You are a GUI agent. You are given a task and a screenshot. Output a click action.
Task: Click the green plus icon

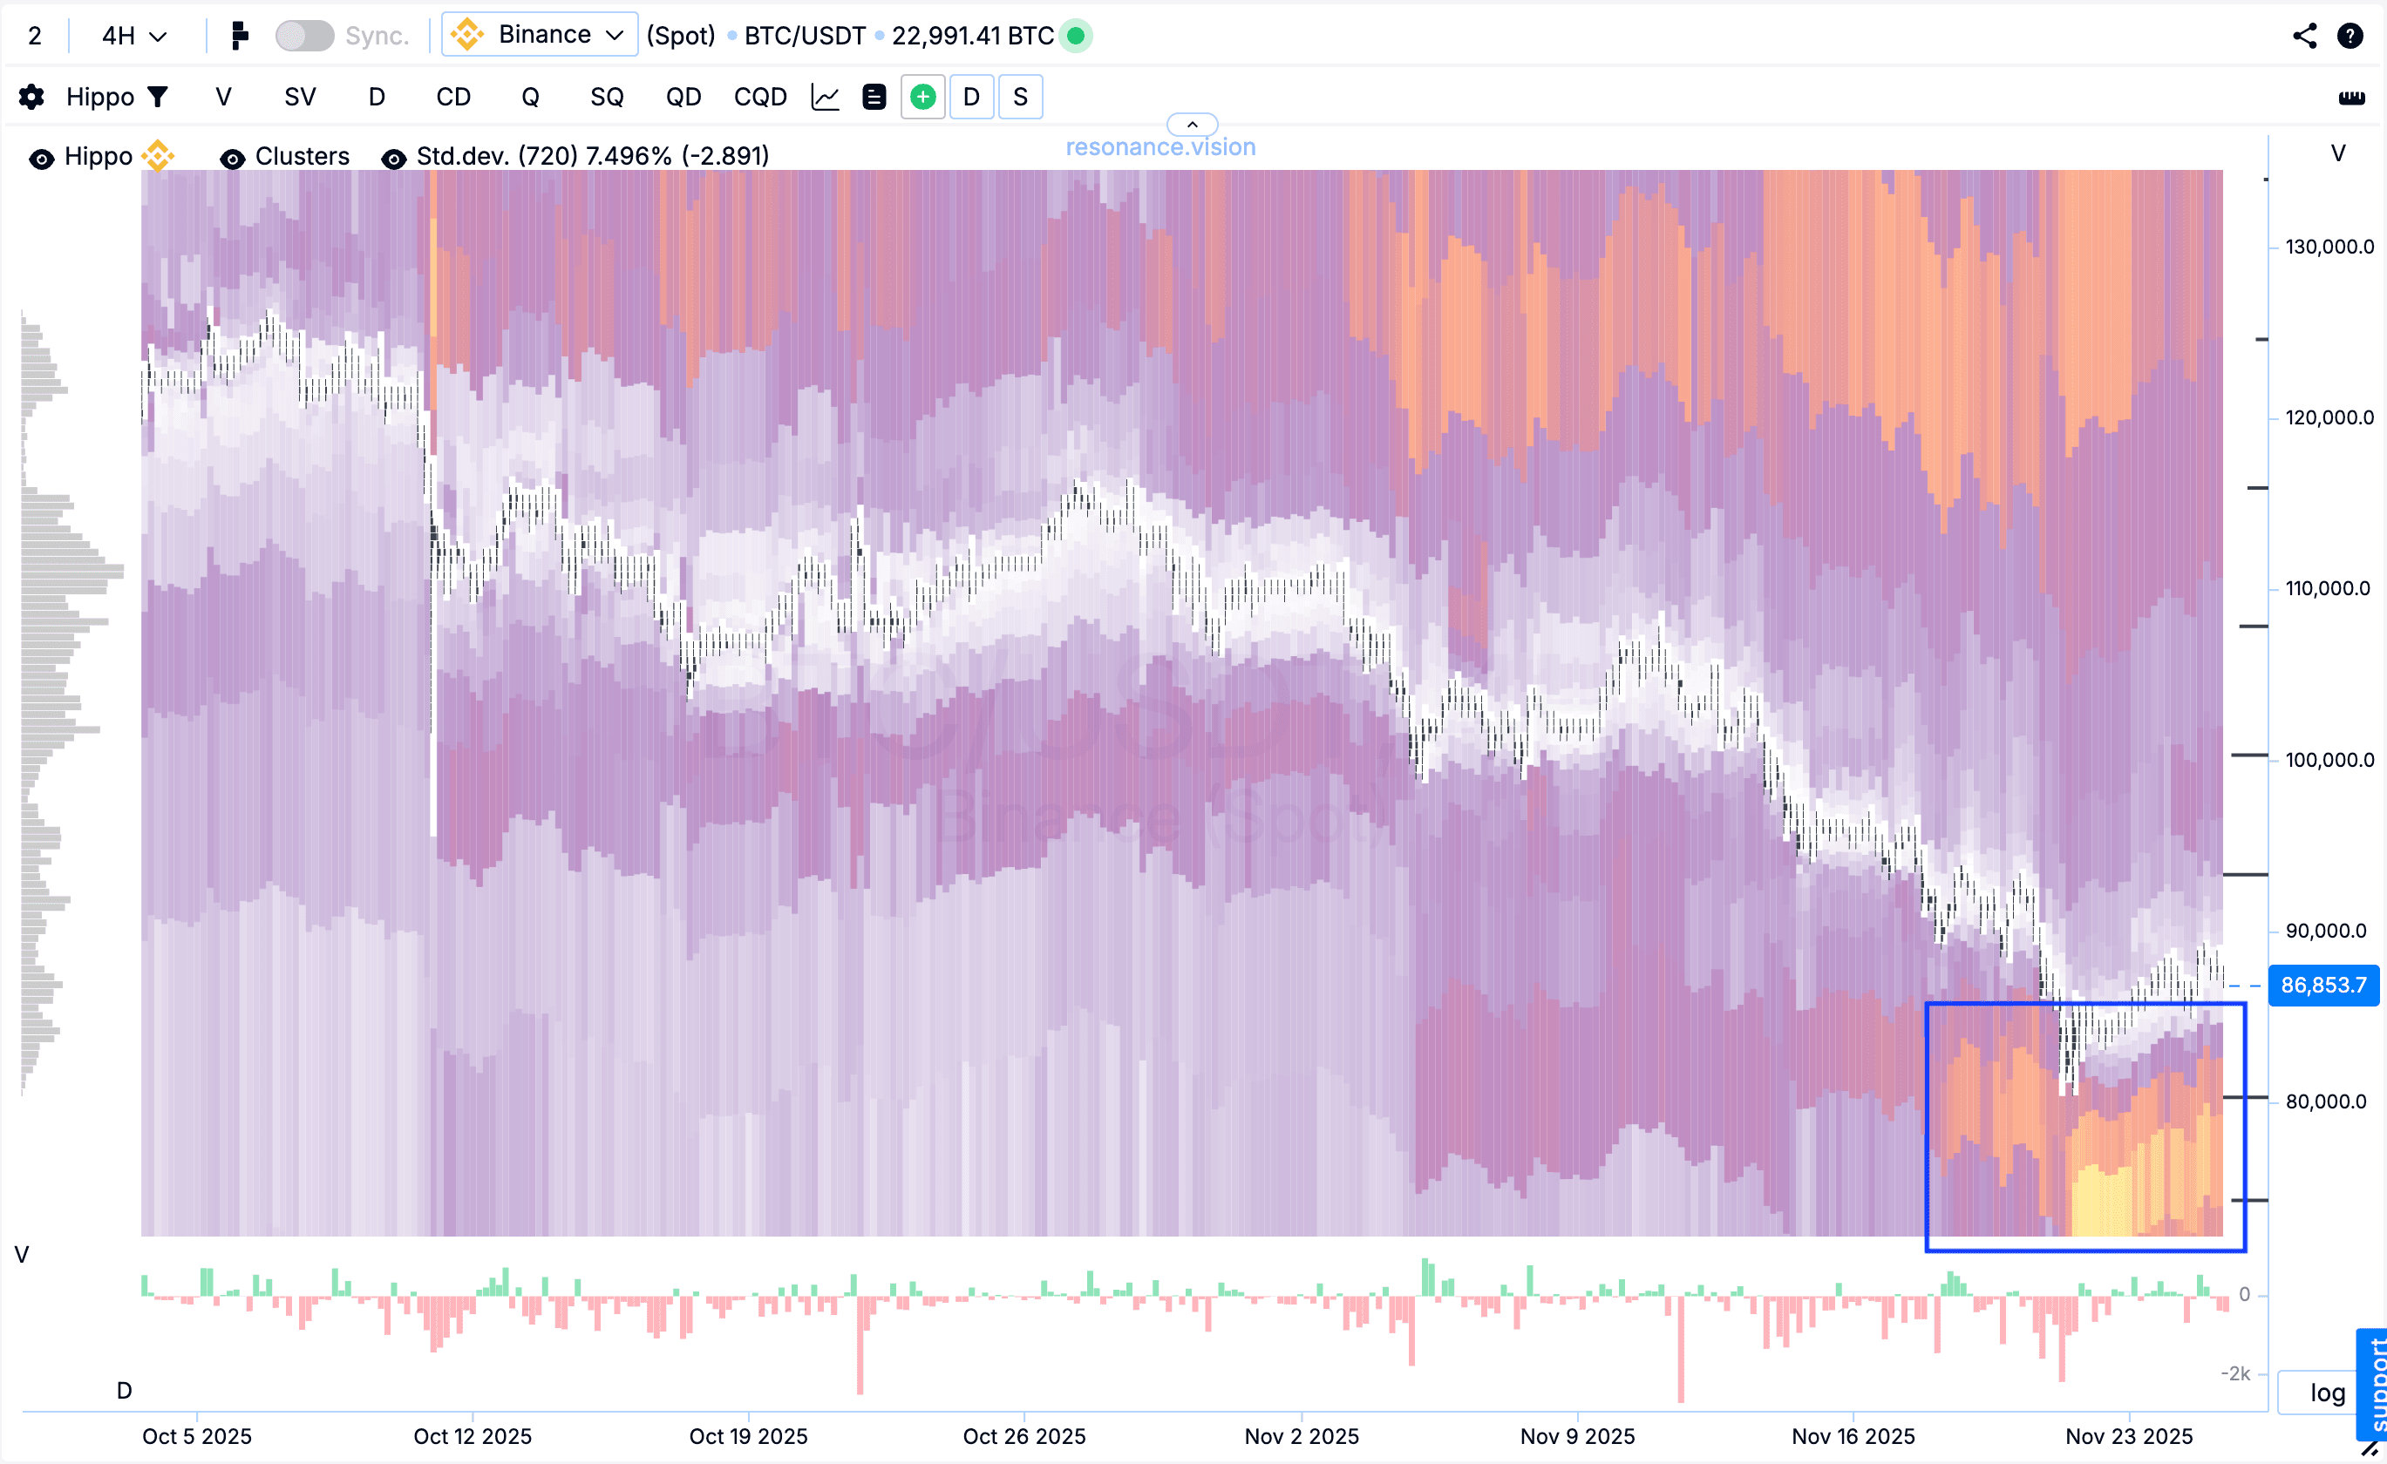[x=922, y=97]
